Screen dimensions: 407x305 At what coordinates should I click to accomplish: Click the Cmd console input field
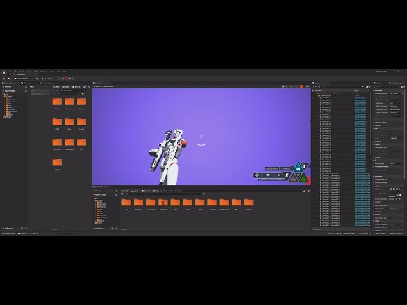[x=57, y=233]
